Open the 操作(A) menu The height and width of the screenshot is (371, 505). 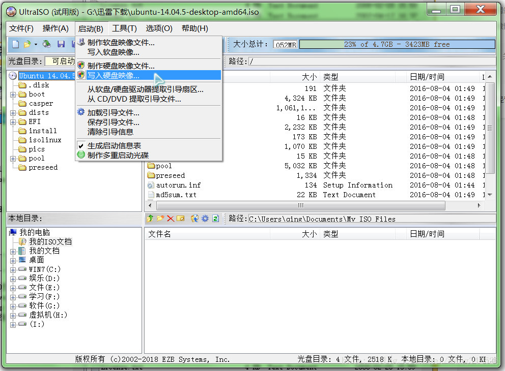tap(55, 28)
